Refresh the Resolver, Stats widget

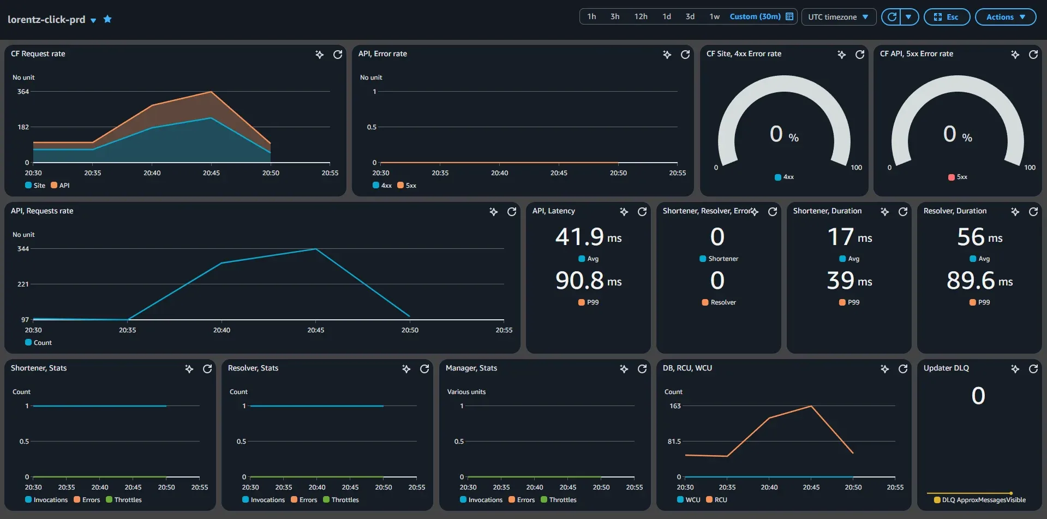click(424, 369)
